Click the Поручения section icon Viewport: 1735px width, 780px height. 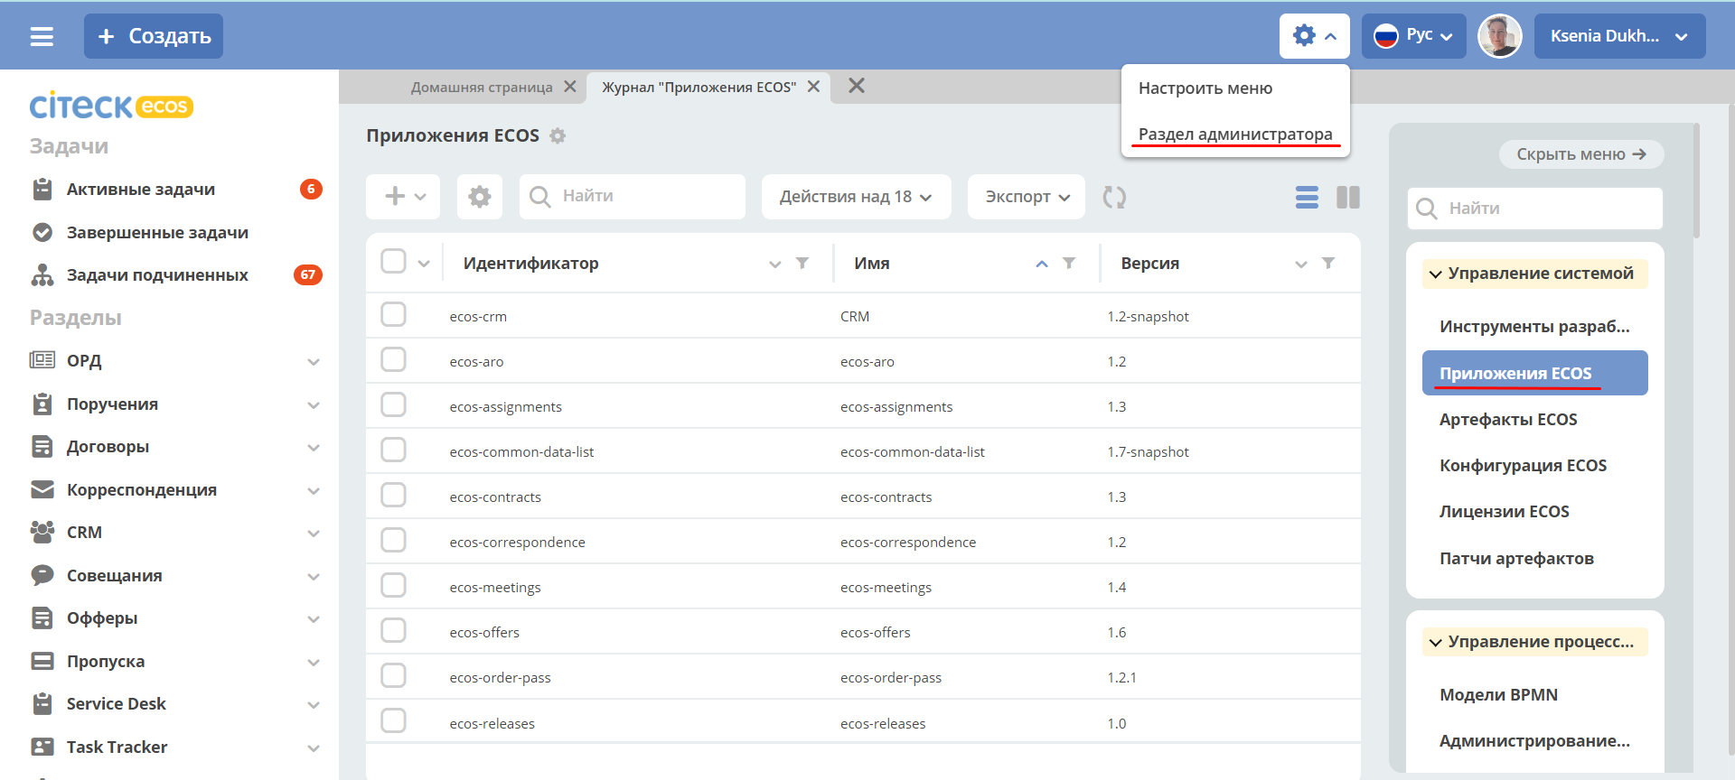point(42,404)
